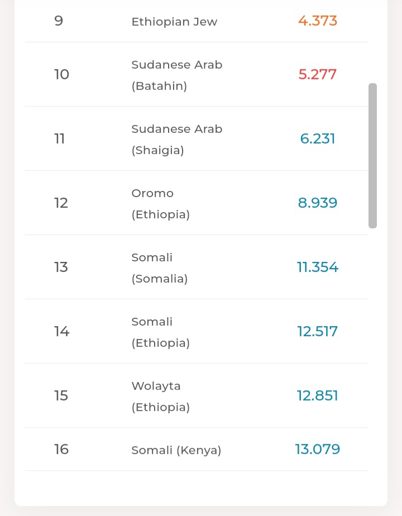This screenshot has width=402, height=516.
Task: Click the Somali (Kenya) population name
Action: pos(176,450)
